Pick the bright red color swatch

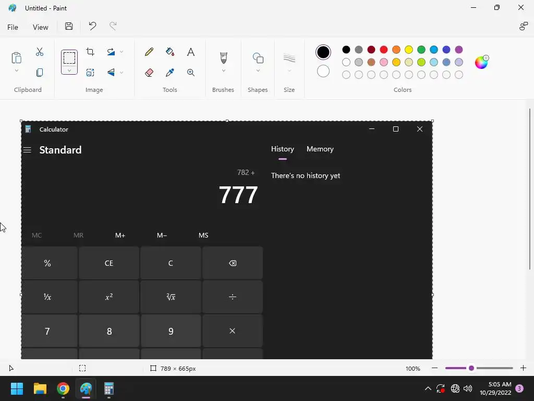click(384, 50)
